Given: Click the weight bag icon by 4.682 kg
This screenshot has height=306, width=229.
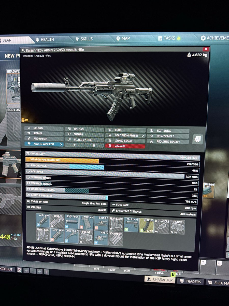Looking at the screenshot, I should pyautogui.click(x=189, y=55).
